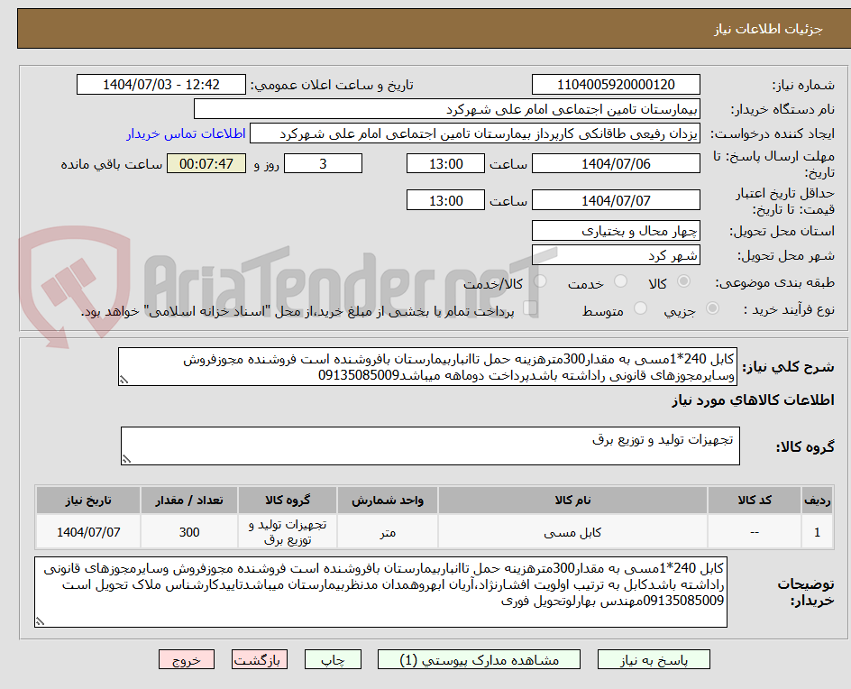Click the شهر کرد city field
Viewport: 851px width, 689px height.
tap(616, 255)
